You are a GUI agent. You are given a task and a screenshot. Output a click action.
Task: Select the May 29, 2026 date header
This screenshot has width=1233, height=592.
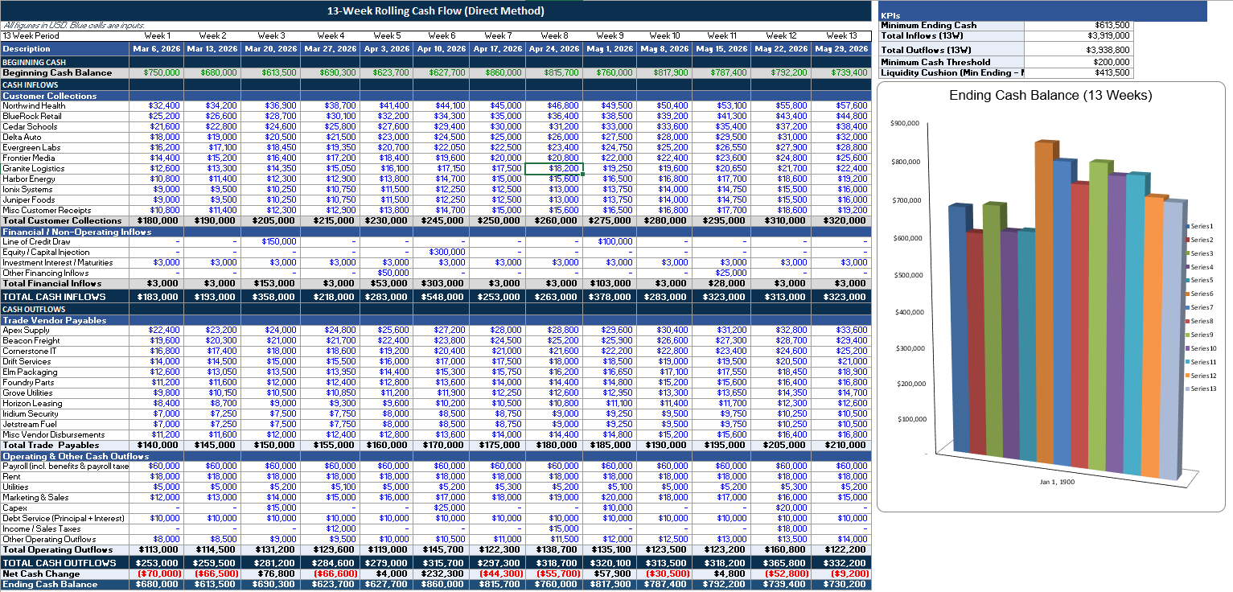pyautogui.click(x=841, y=48)
